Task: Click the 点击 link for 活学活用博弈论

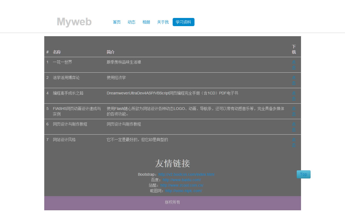Action: point(294,81)
